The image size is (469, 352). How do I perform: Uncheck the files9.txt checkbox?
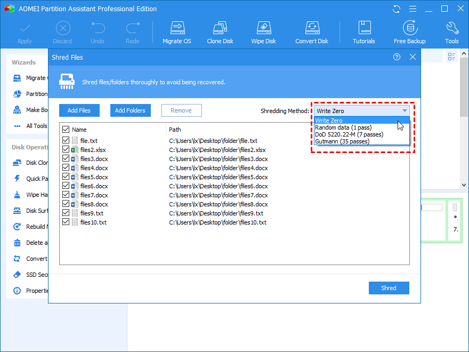click(x=66, y=213)
